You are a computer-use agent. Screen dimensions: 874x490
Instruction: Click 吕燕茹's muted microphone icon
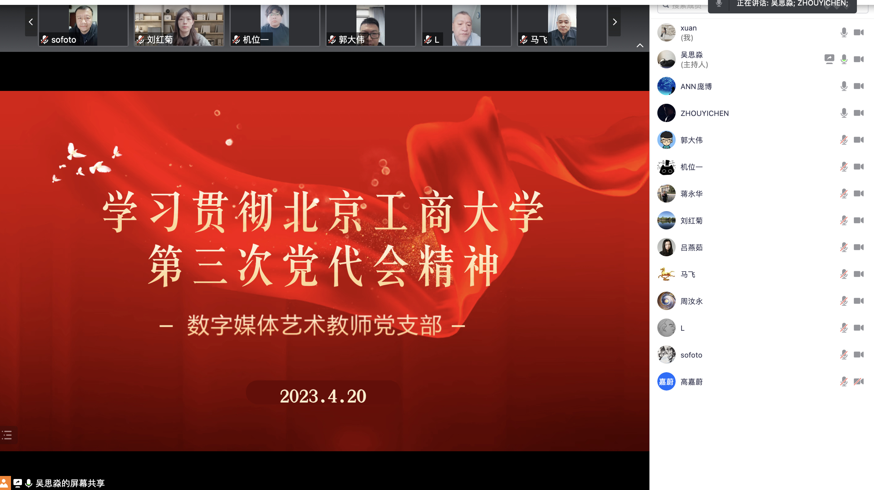[x=844, y=247]
